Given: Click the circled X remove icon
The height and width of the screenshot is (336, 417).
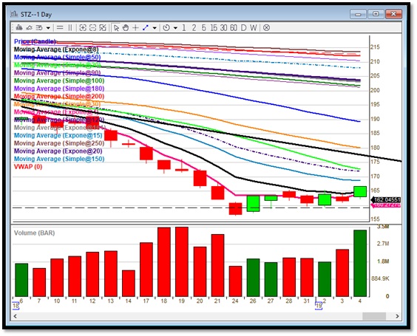Looking at the screenshot, I should 266,27.
